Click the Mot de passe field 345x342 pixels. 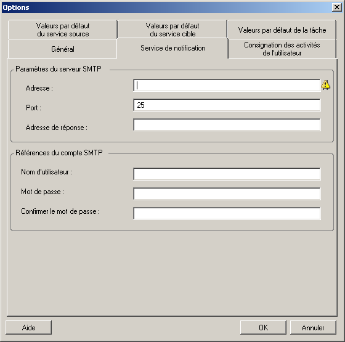[x=227, y=193]
